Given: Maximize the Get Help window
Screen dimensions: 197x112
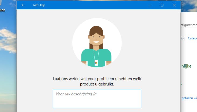Looking at the screenshot, I should 162,5.
